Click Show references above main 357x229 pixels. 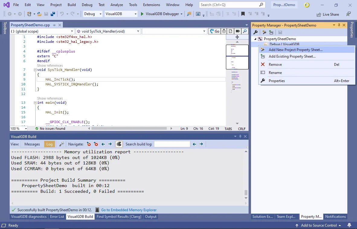(50, 98)
